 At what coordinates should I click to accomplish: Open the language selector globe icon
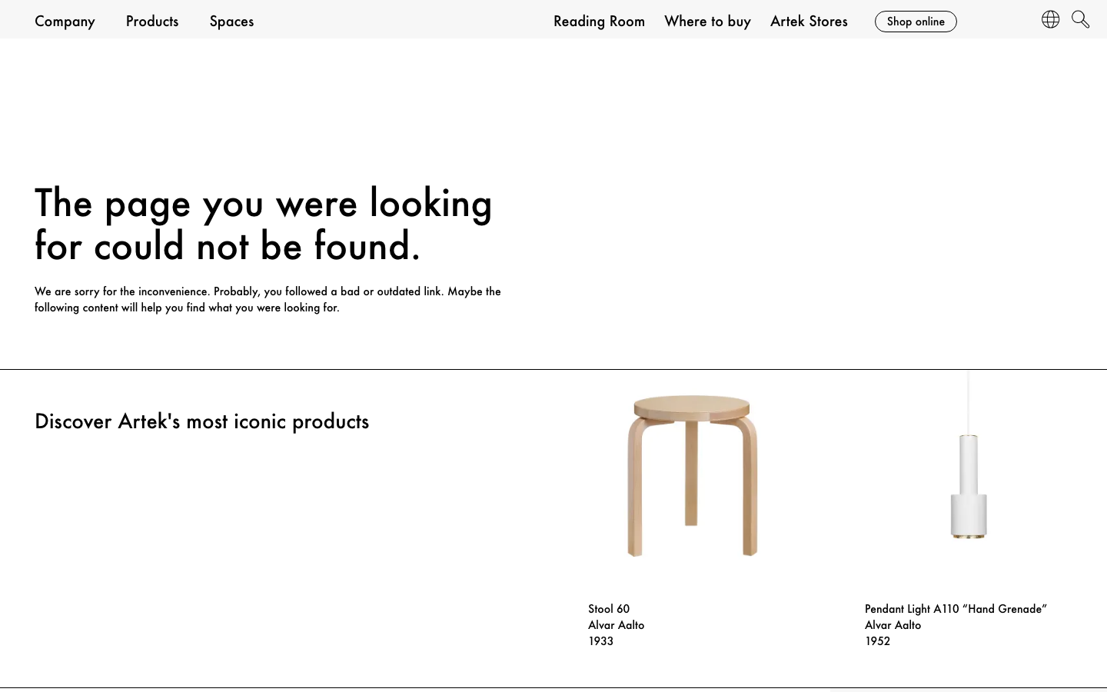click(1050, 19)
